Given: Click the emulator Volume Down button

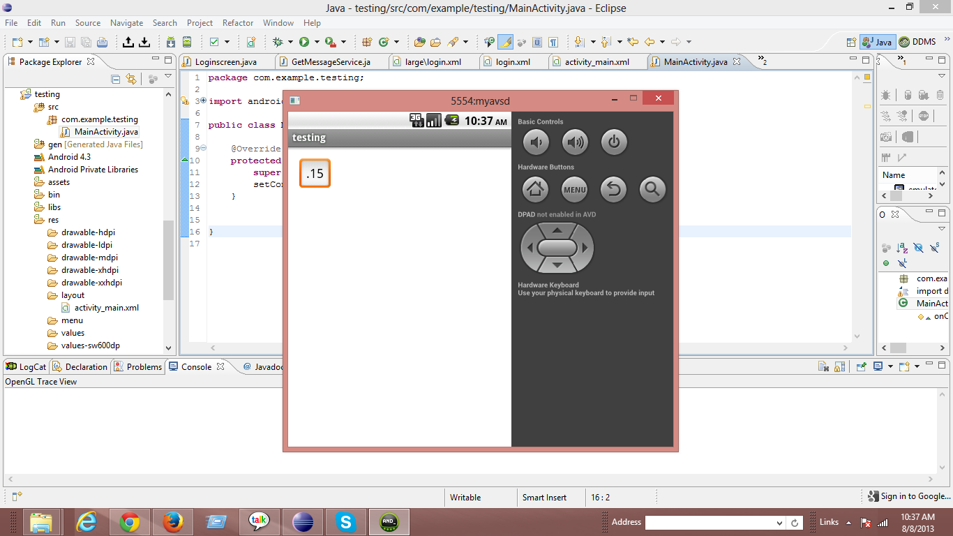Looking at the screenshot, I should tap(536, 142).
